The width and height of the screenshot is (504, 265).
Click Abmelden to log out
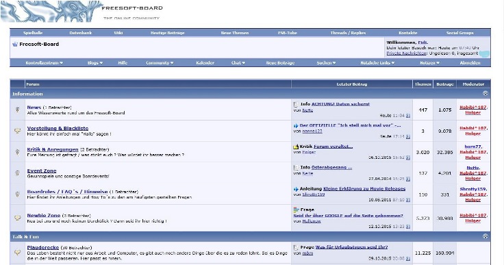(x=470, y=63)
